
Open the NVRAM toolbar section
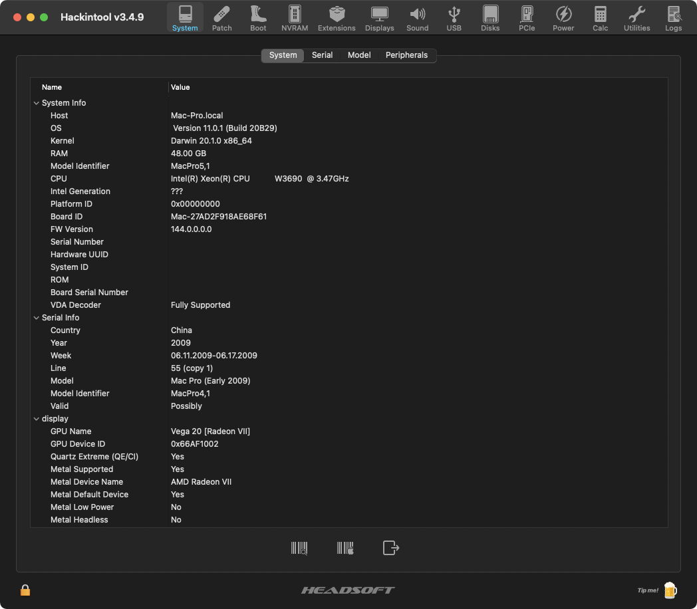point(294,18)
